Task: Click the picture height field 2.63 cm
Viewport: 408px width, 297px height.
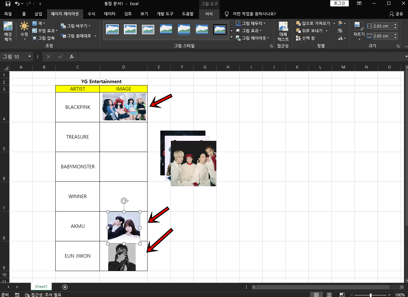Action: pos(383,26)
